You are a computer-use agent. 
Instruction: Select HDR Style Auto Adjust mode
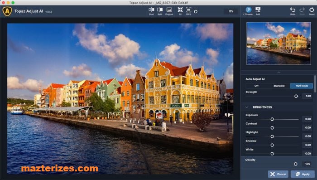[302, 86]
